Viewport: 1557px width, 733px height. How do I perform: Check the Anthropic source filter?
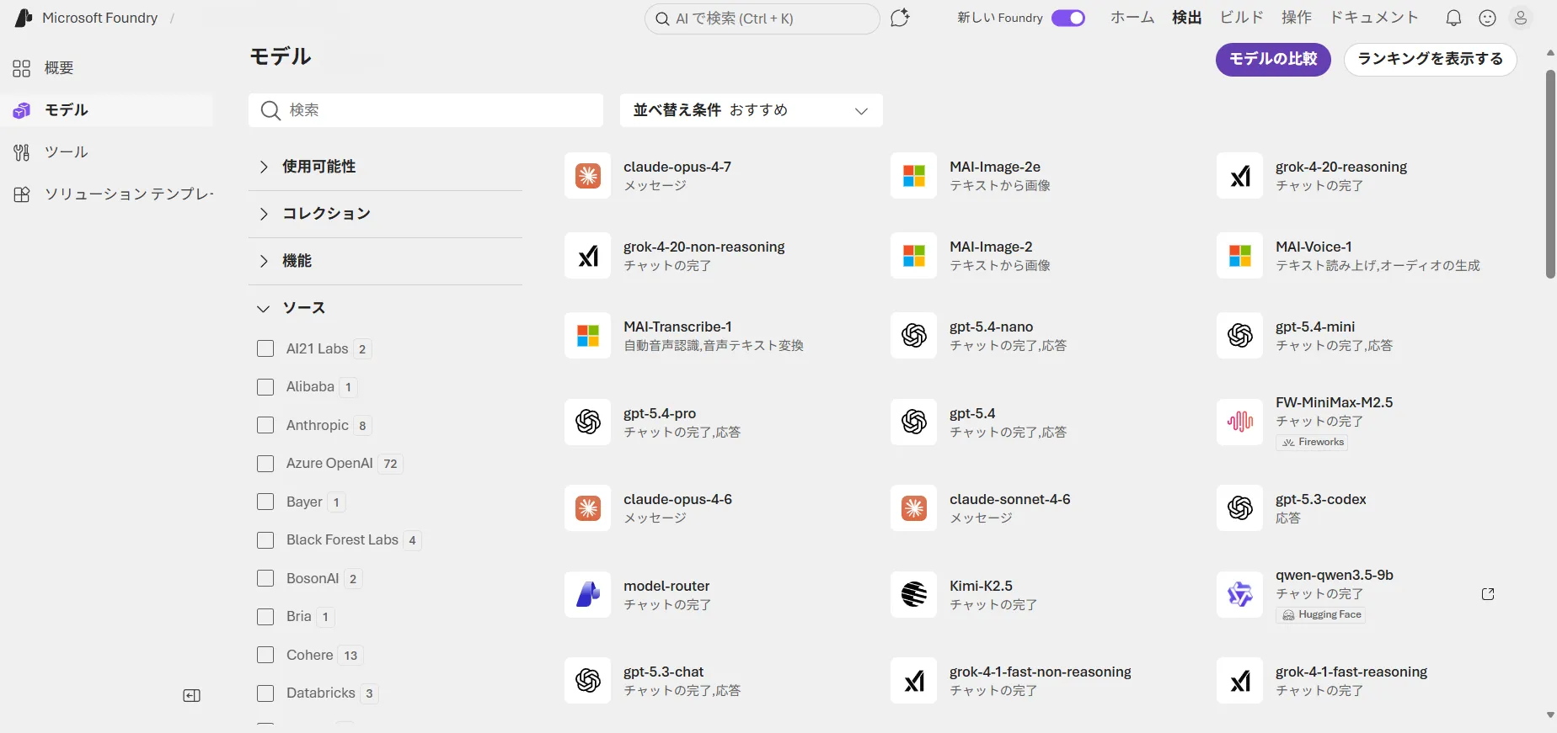[x=265, y=425]
